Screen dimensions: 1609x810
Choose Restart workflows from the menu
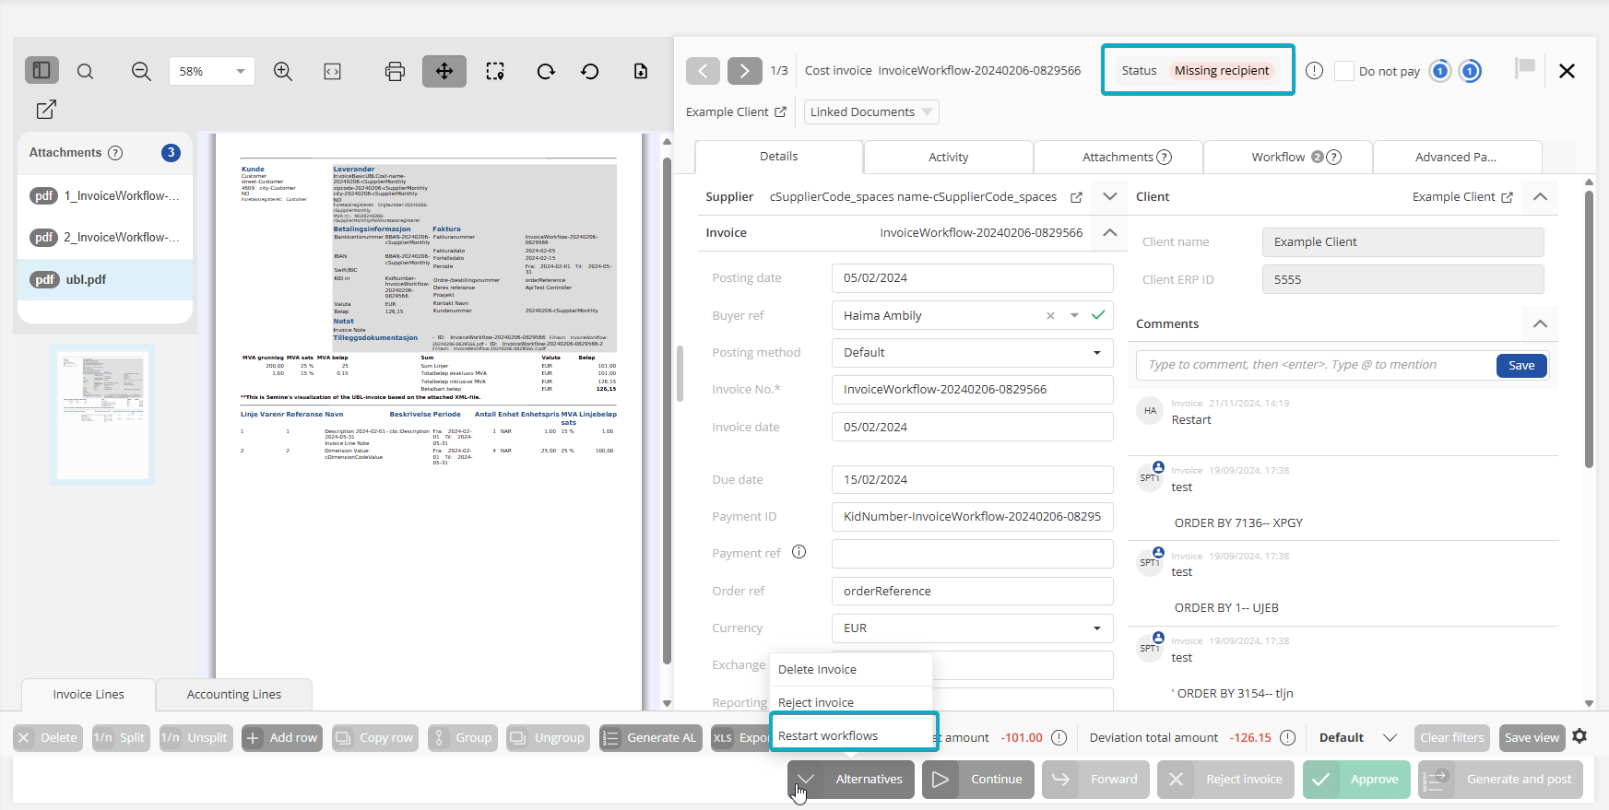pyautogui.click(x=828, y=735)
